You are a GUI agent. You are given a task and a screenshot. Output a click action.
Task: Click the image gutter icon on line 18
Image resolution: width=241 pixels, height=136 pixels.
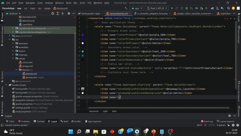[x=83, y=89]
